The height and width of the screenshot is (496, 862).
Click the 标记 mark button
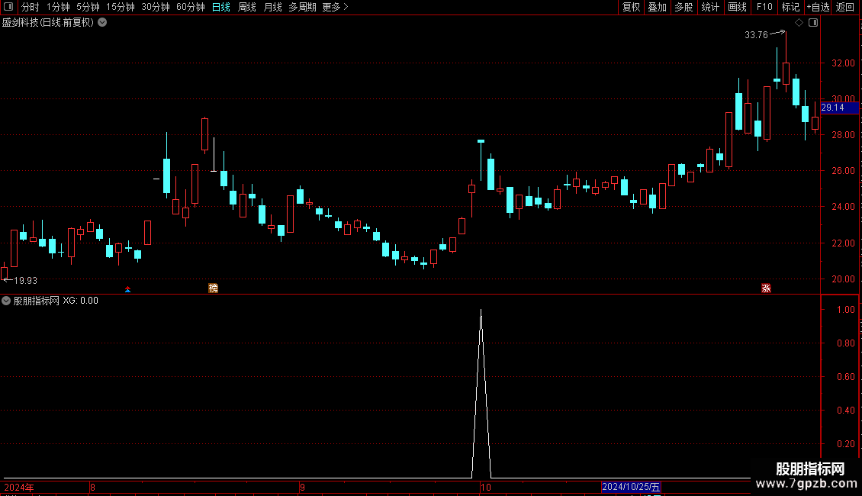(x=790, y=7)
